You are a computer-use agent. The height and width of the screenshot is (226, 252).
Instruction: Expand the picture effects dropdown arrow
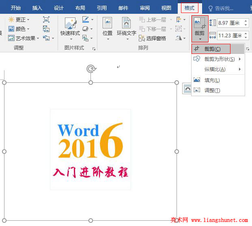point(91,29)
